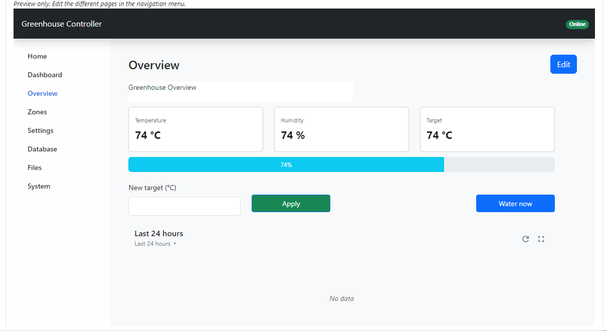Image resolution: width=609 pixels, height=331 pixels.
Task: Select the Humidity card
Action: (341, 129)
